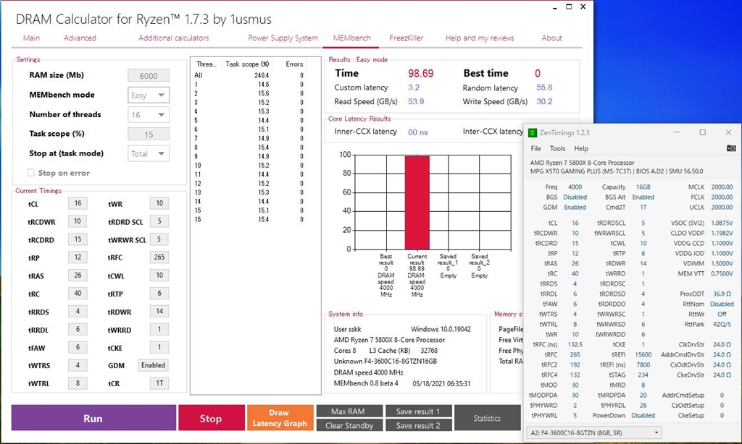Click the tCL timing value box
The image size is (742, 444).
pyautogui.click(x=78, y=203)
